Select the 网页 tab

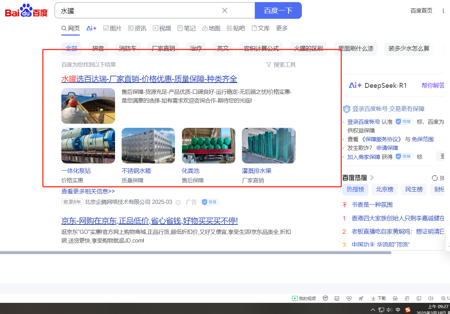tap(70, 28)
